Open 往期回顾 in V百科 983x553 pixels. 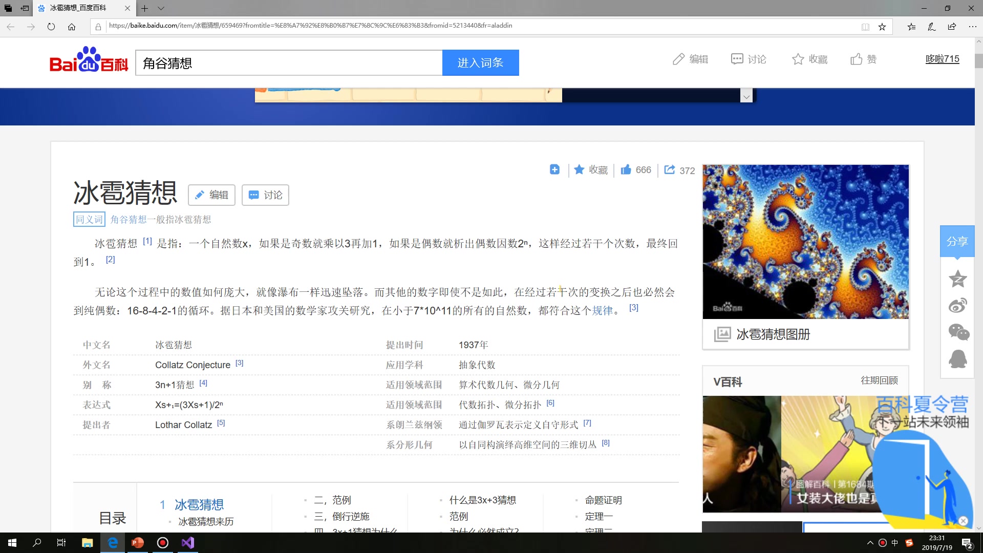(x=879, y=380)
